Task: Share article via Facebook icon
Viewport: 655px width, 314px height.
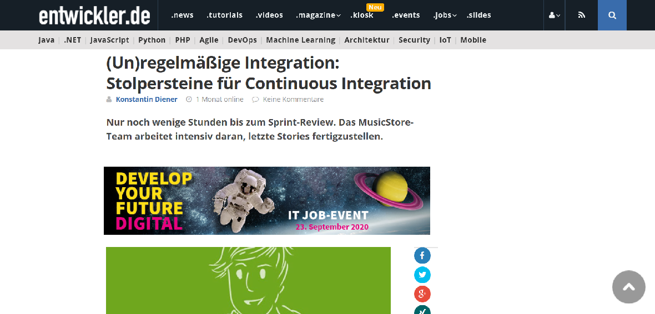Action: coord(422,256)
